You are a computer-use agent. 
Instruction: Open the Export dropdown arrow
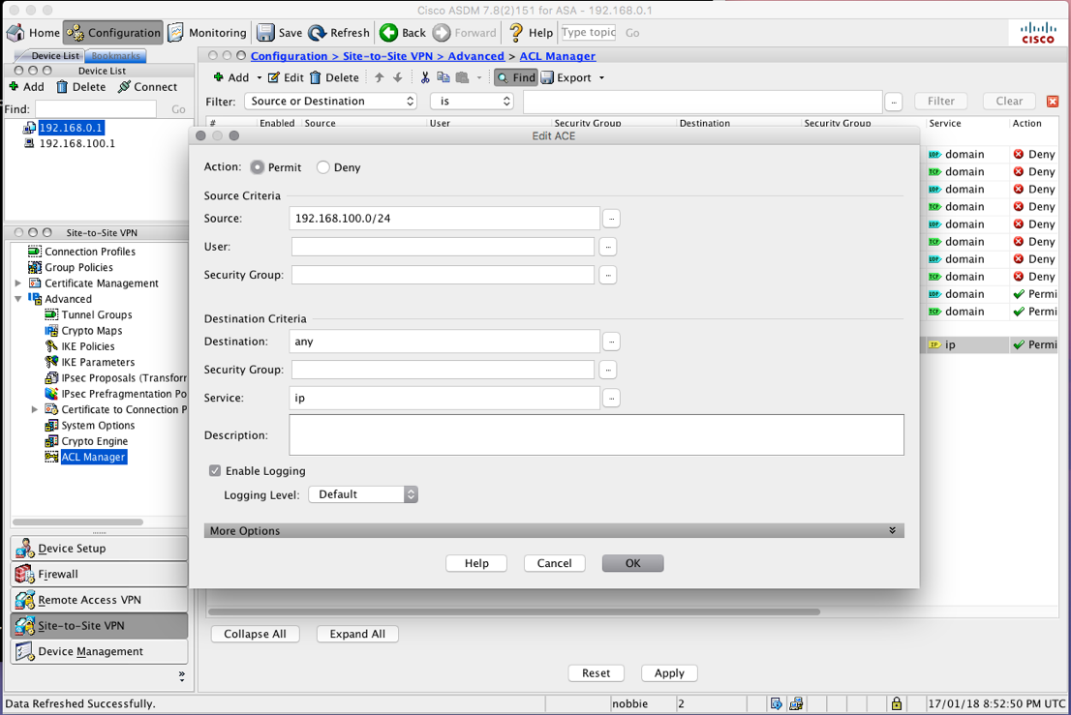click(601, 77)
